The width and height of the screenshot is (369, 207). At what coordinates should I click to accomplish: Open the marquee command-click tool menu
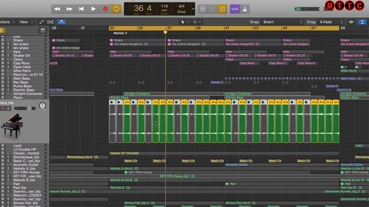click(x=197, y=22)
